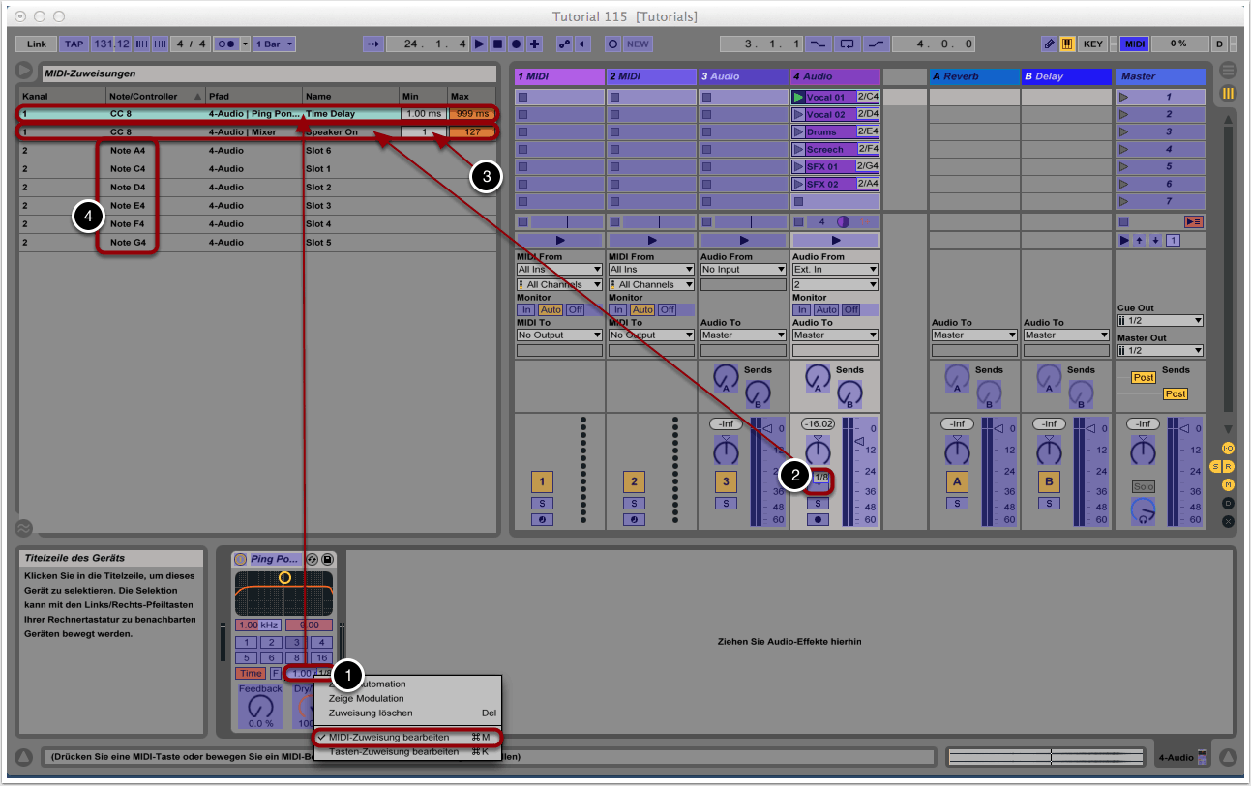Click the Ping Pong Delay hot-swap icon

click(313, 560)
